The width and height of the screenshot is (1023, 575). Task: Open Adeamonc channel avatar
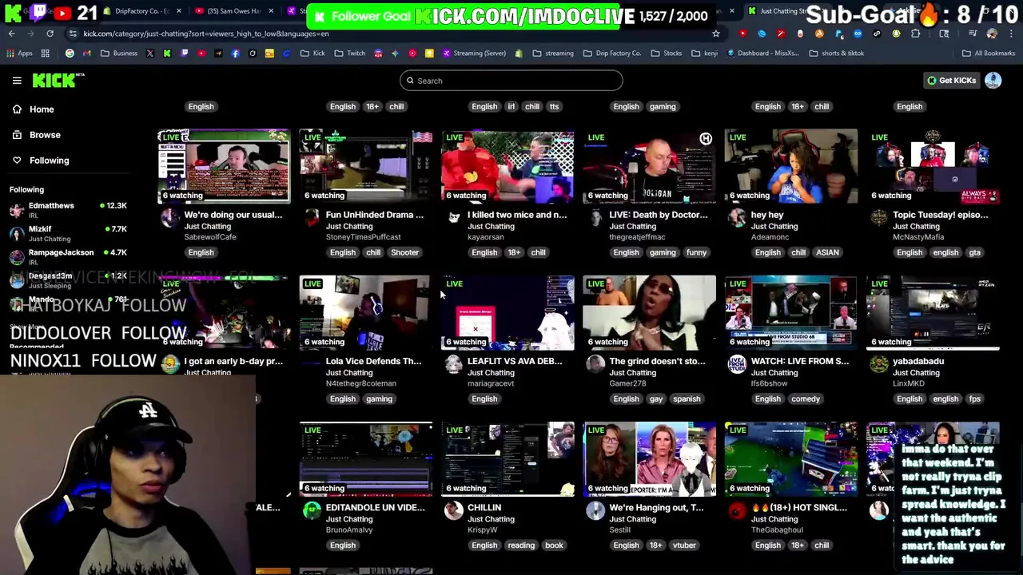coord(737,218)
